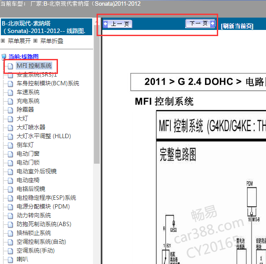
Task: Click page icon beside 动力转向系统
Action: [11, 216]
